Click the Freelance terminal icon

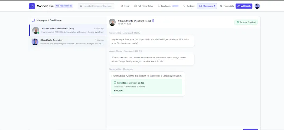[158, 6]
